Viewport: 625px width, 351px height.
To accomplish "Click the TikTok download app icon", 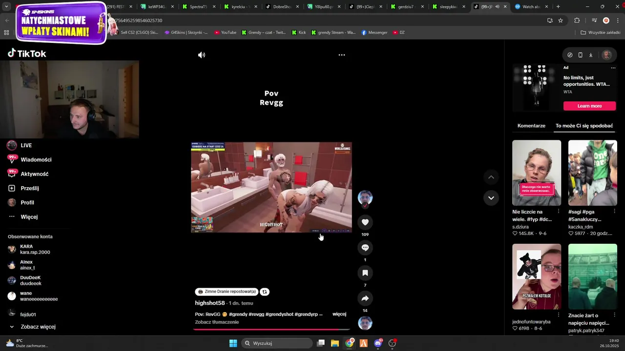I will pos(591,55).
